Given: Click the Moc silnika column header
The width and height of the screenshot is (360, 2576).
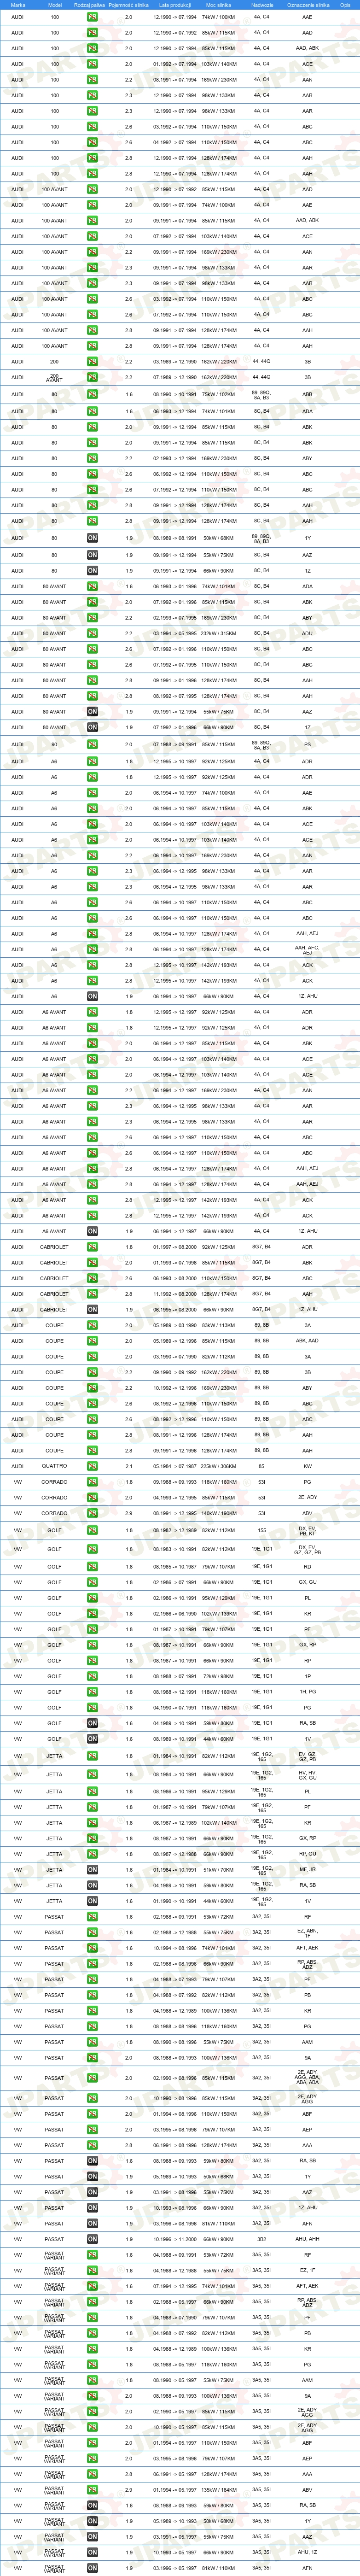Looking at the screenshot, I should [219, 5].
